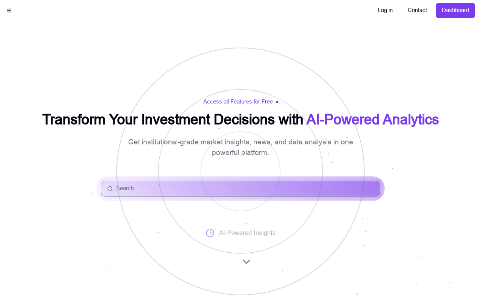Click the purple 'AI-Powered Analytics' headline text
Viewport: 481px width, 300px height.
point(372,120)
